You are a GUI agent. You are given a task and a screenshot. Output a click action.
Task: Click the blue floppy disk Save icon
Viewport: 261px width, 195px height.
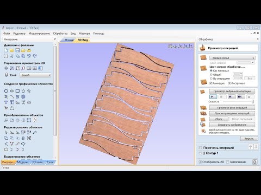17,50
